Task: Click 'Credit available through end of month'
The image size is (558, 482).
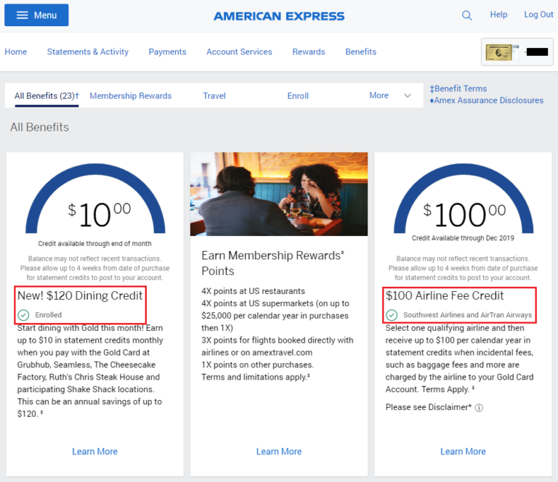Action: tap(94, 243)
